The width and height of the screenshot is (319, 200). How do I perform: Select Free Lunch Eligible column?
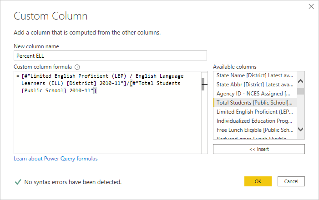(x=254, y=130)
